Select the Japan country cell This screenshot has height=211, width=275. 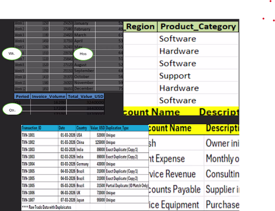pos(83,200)
